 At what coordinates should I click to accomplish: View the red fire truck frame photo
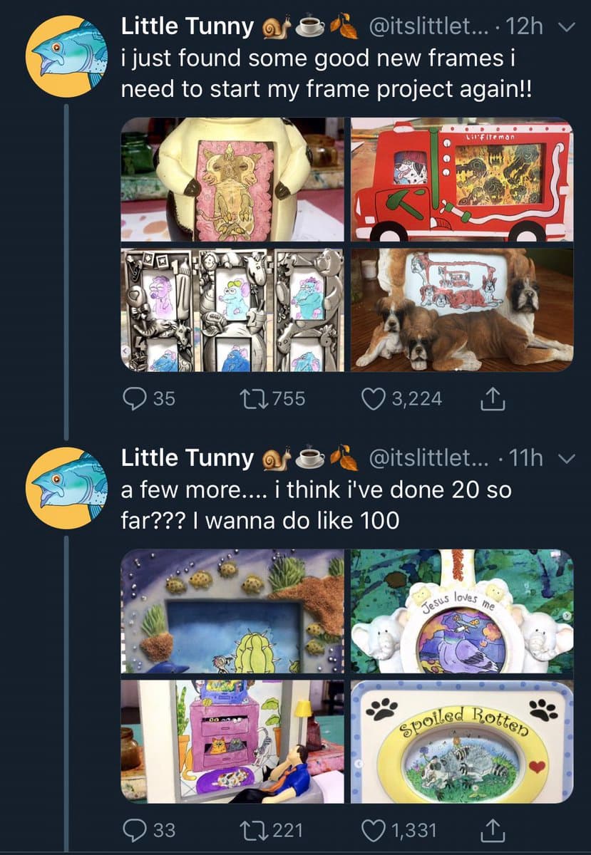(x=462, y=180)
